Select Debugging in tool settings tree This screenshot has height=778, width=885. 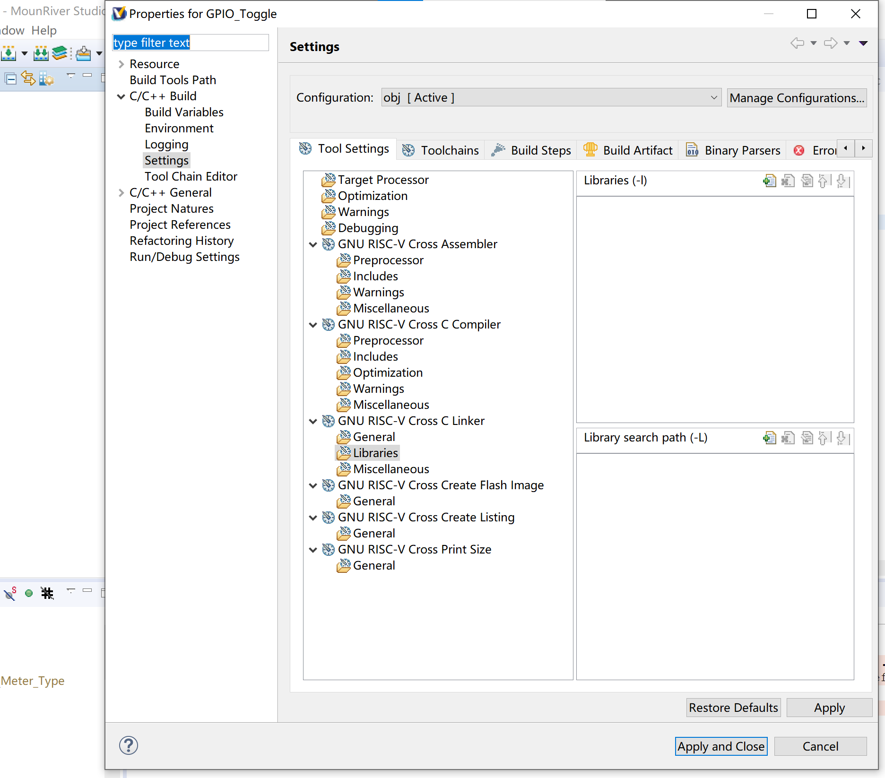coord(368,228)
